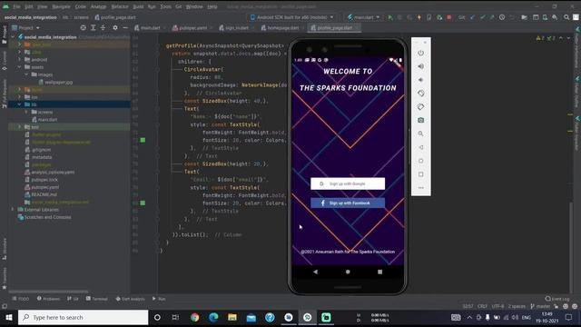The height and width of the screenshot is (327, 581).
Task: Trigger Flutter hot reload lightning icon
Action: [419, 17]
